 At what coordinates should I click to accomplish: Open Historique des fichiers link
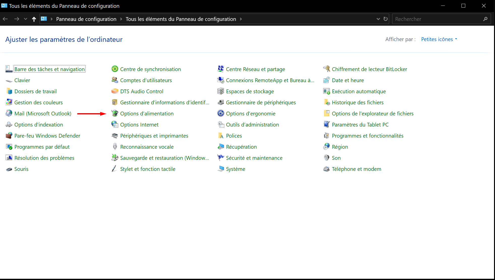pos(358,102)
